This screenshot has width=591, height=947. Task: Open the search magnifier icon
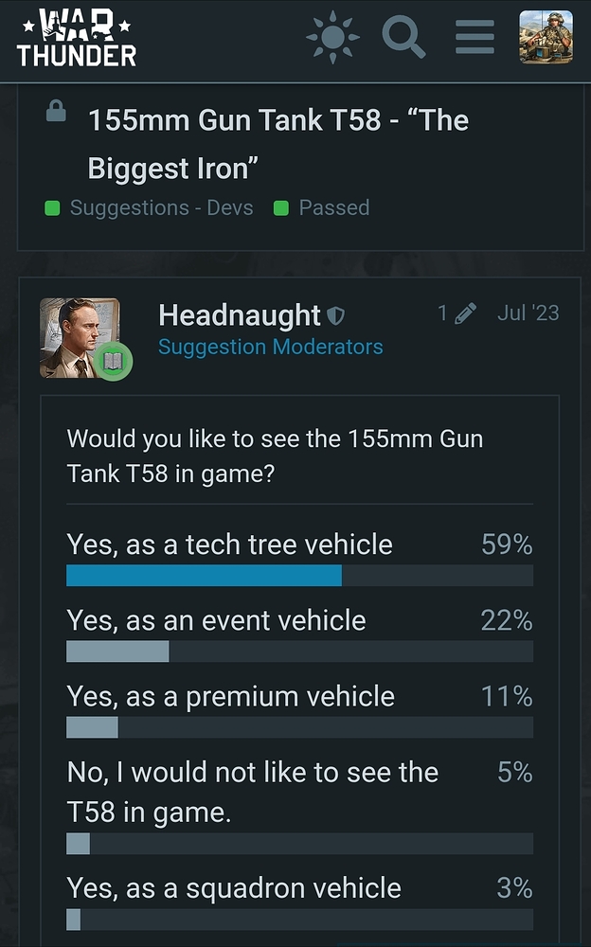point(403,37)
